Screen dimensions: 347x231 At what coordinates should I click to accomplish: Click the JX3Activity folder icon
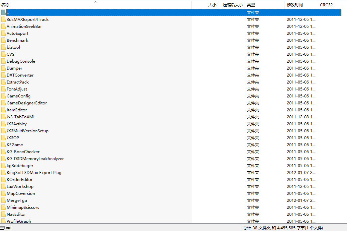[x=3, y=124]
